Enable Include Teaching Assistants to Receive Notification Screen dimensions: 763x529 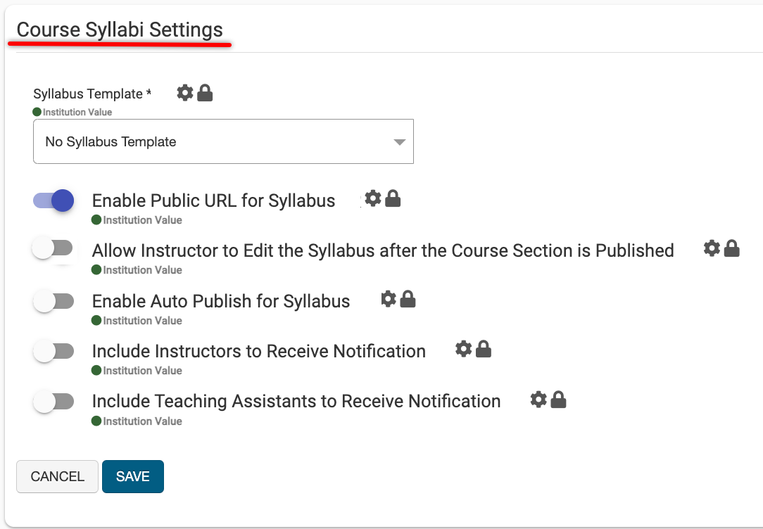[53, 402]
